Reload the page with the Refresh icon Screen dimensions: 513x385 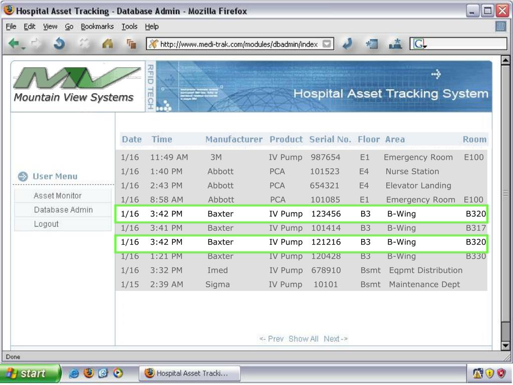coord(59,43)
